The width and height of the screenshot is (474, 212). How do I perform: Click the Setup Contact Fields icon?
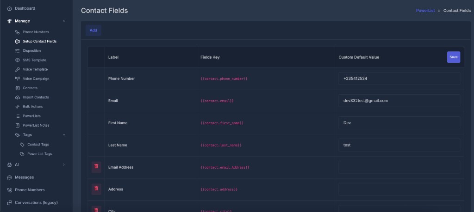[17, 41]
